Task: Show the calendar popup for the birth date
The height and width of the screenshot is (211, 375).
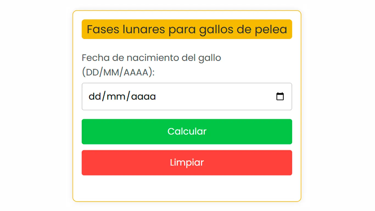Action: click(x=280, y=96)
